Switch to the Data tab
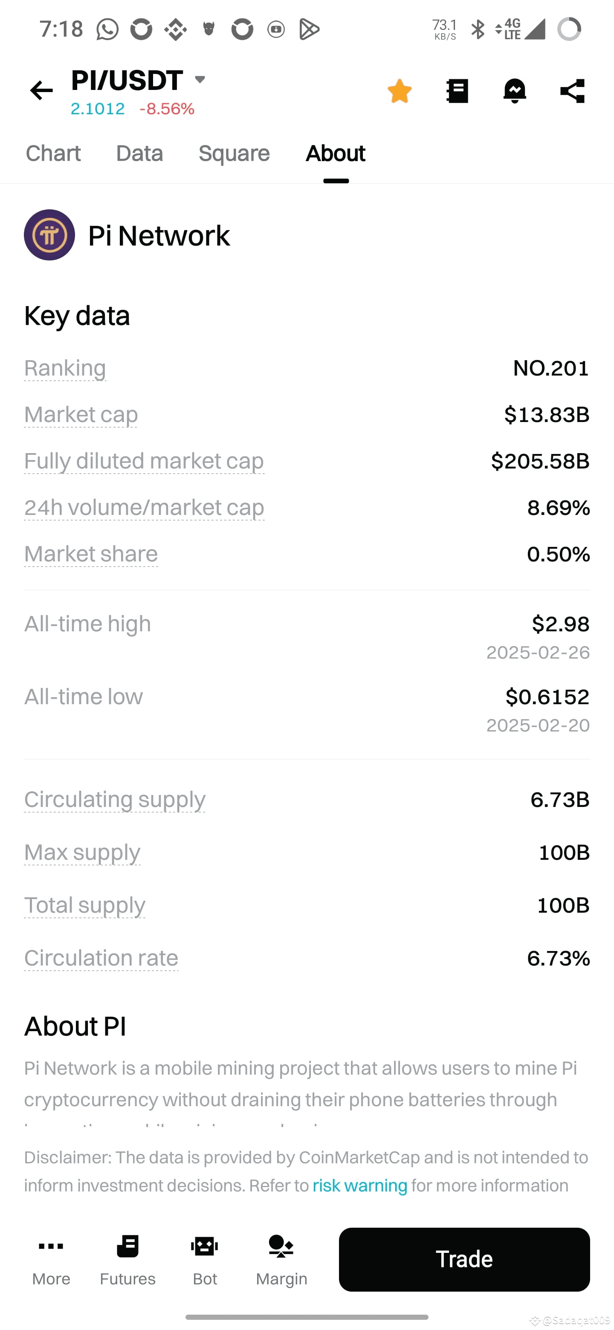This screenshot has width=614, height=1330. (x=139, y=153)
